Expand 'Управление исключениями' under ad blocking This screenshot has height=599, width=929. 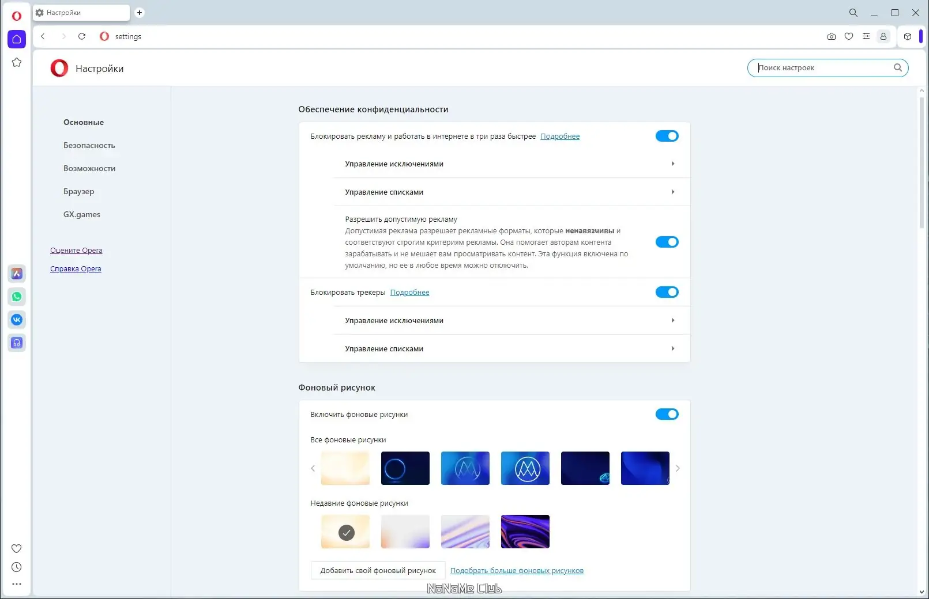click(511, 164)
